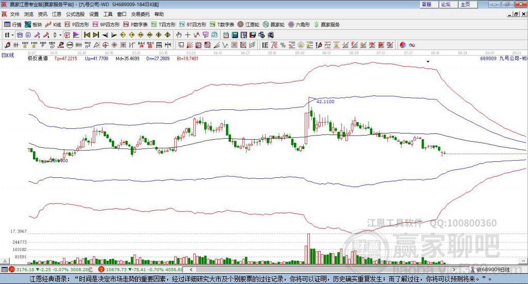Click the blue infinity symbol icon

pyautogui.click(x=412, y=45)
